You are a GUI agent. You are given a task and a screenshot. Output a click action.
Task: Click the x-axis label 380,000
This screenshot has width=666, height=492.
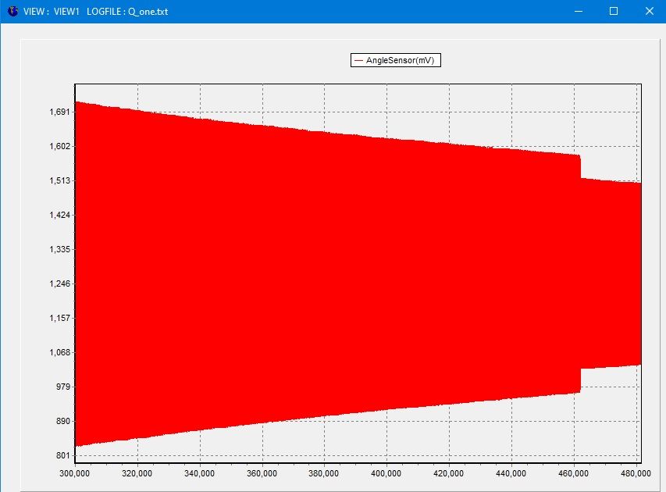click(x=324, y=473)
